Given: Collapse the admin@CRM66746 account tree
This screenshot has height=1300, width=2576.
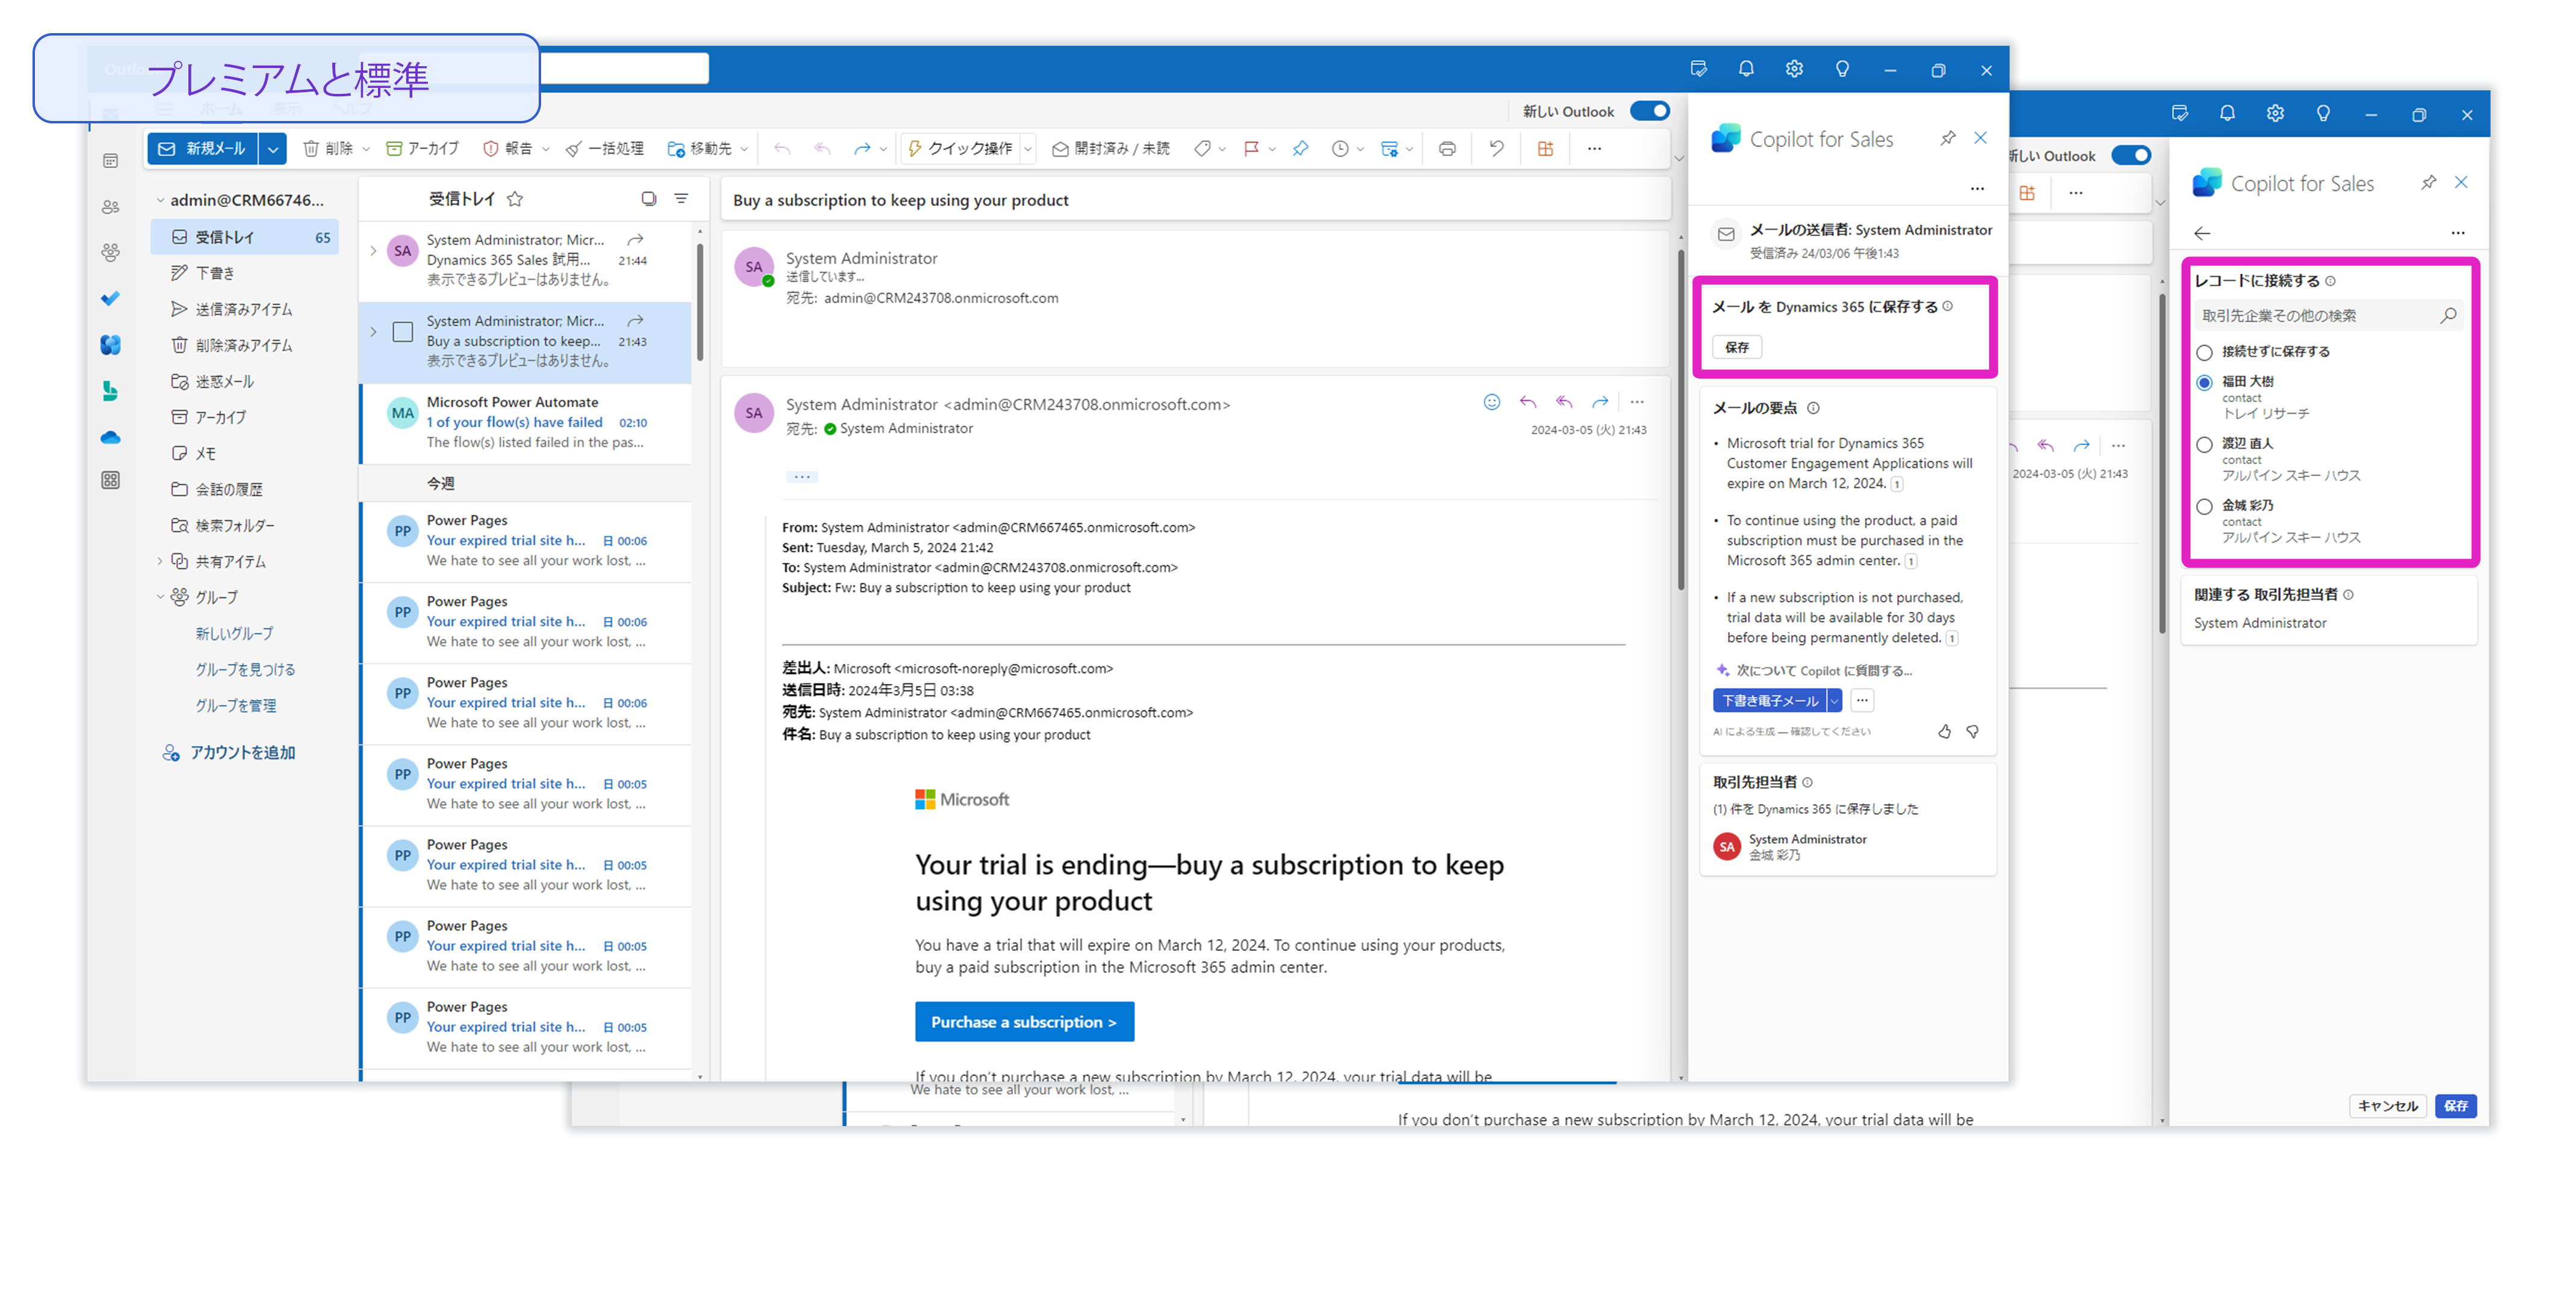Looking at the screenshot, I should 160,200.
